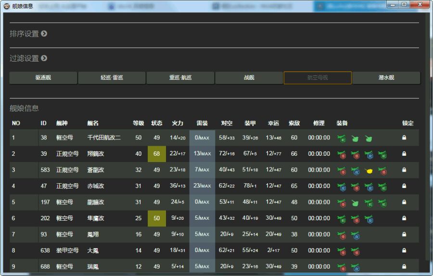Image resolution: width=433 pixels, height=276 pixels.
Task: Sort table by 火力 column header
Action: tap(177, 123)
